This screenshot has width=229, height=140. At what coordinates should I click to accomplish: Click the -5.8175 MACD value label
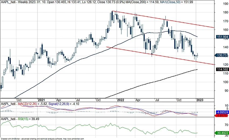point(222,115)
